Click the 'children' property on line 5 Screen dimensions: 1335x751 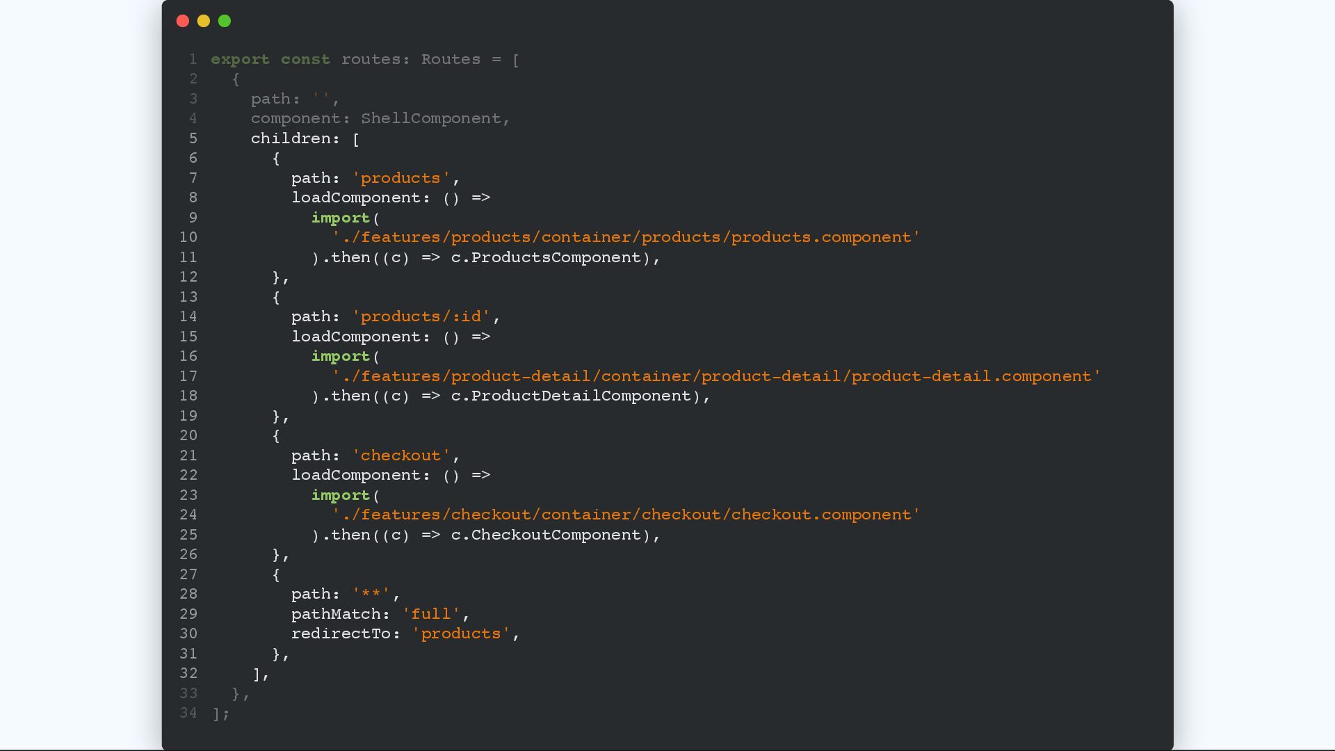290,139
